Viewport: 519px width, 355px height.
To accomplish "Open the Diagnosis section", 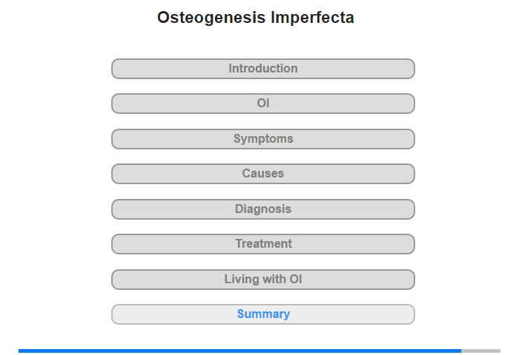I will (x=262, y=209).
